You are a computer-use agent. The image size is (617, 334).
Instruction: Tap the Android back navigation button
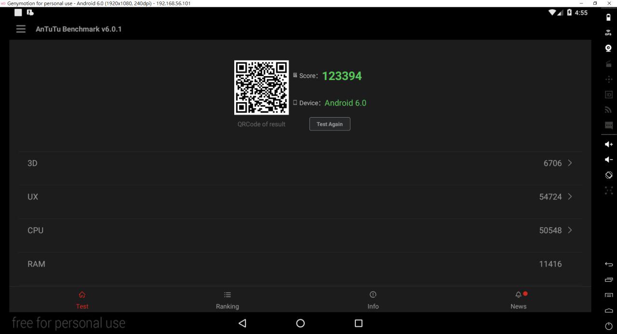(x=242, y=323)
